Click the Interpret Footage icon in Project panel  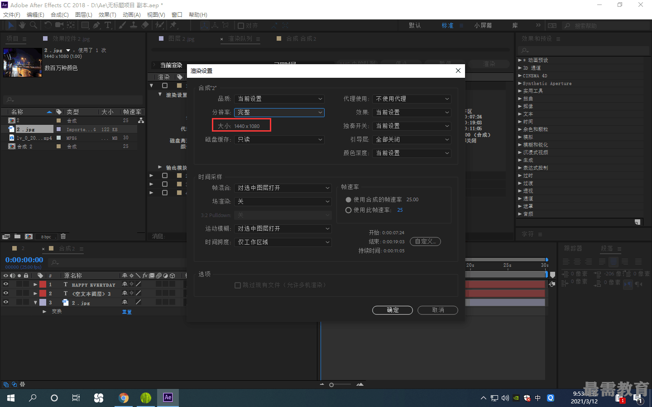(x=6, y=237)
